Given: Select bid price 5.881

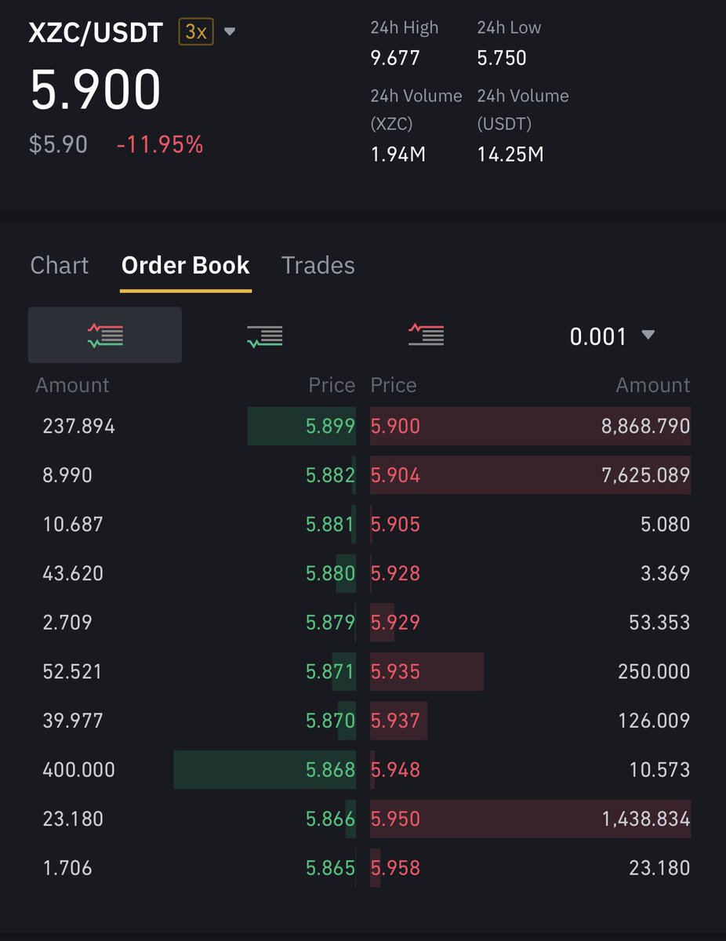Looking at the screenshot, I should (x=330, y=525).
